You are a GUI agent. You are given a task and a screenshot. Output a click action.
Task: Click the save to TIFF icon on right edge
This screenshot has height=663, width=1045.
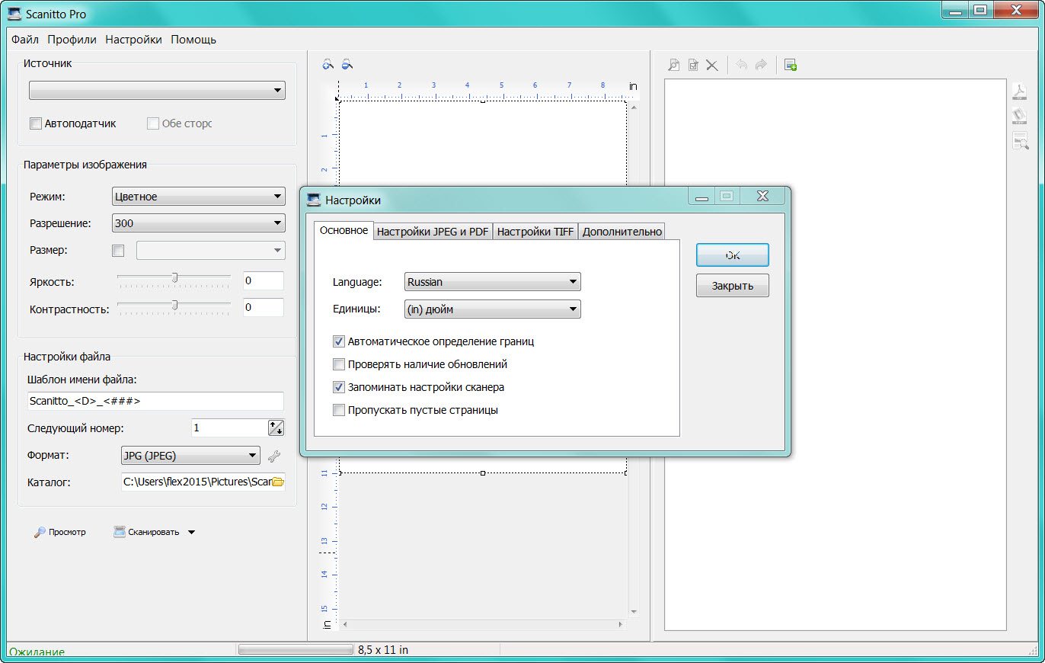[x=1020, y=116]
